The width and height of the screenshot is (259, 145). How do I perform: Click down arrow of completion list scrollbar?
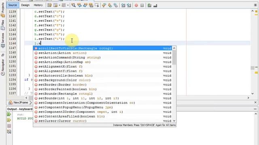tap(174, 121)
